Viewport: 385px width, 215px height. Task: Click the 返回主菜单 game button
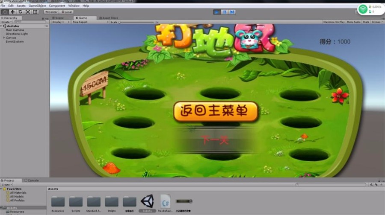[x=216, y=111]
